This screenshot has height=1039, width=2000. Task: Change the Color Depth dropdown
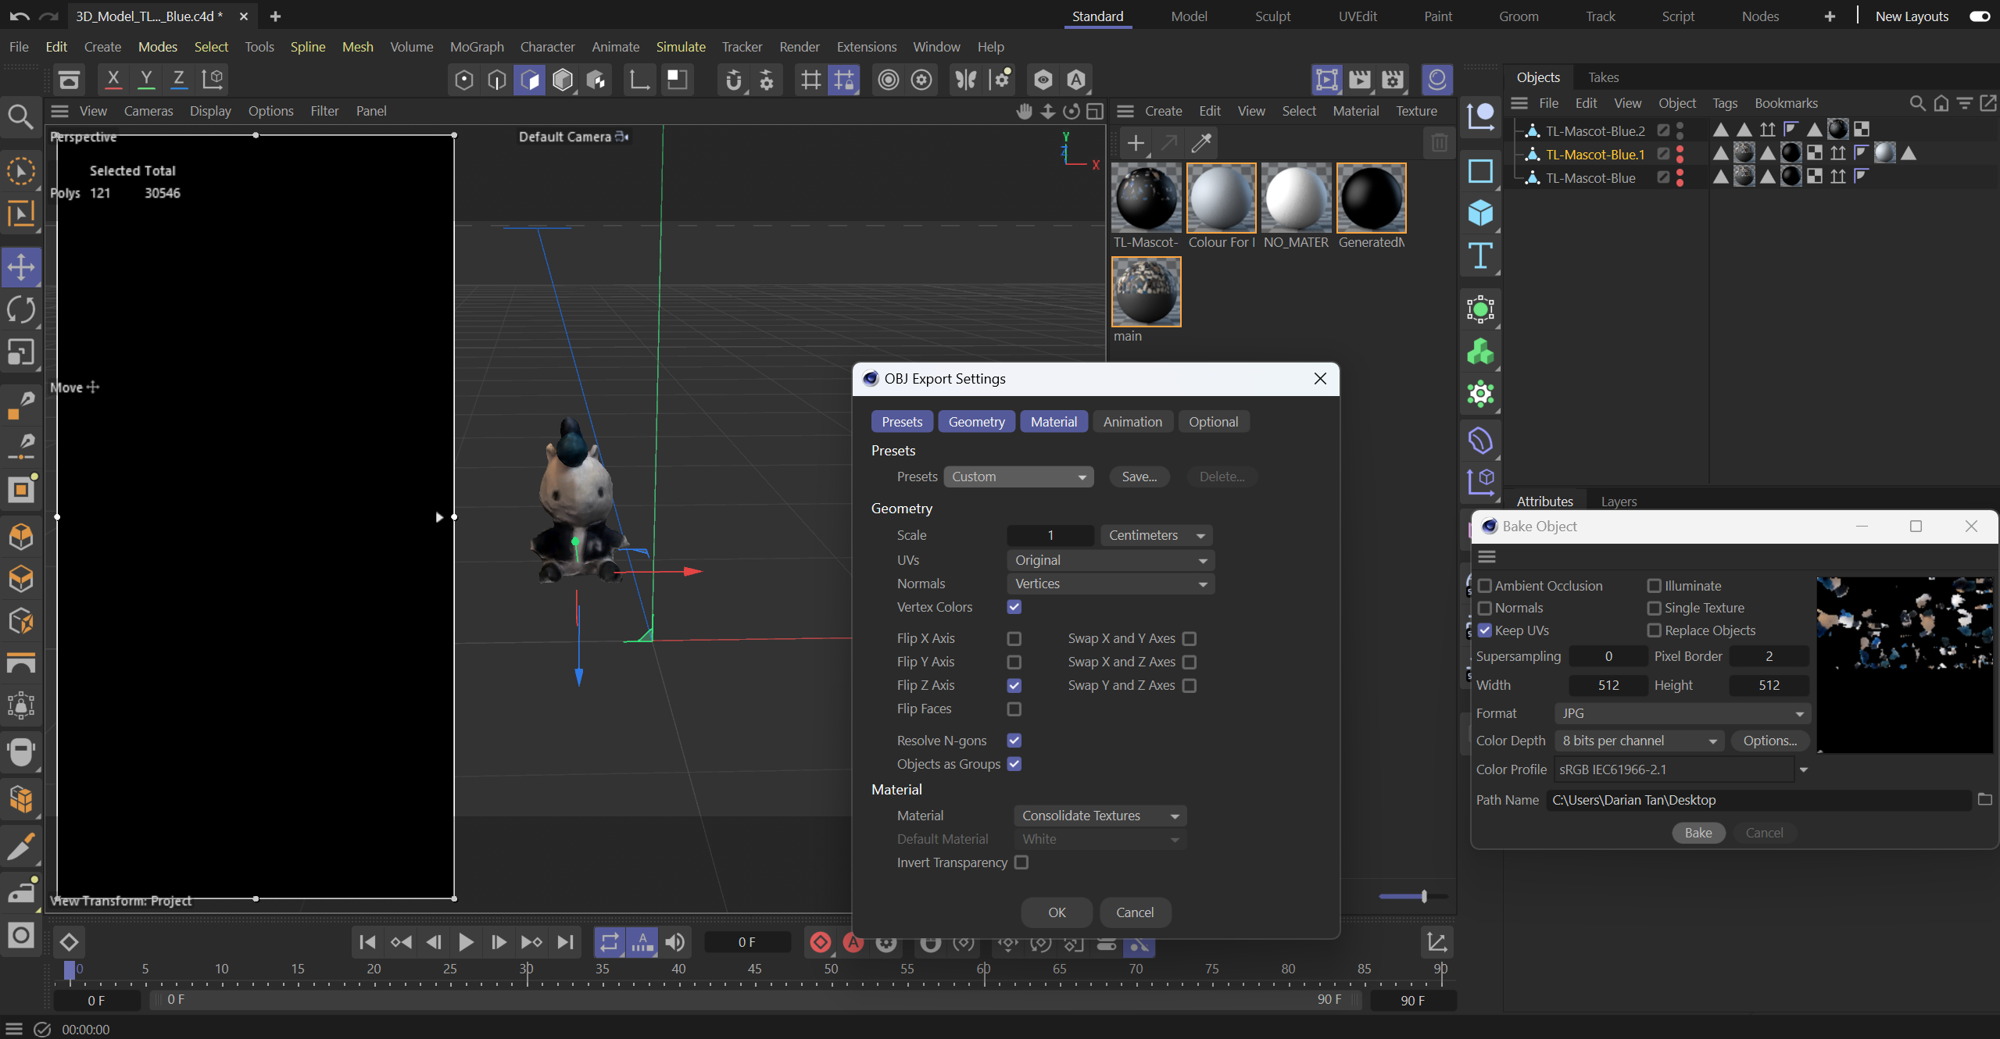(x=1637, y=740)
